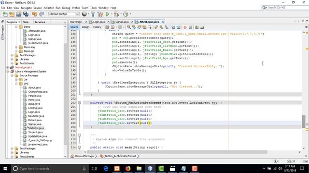Open the Profile Project dropdown arrow
This screenshot has width=309, height=173.
click(x=130, y=14)
